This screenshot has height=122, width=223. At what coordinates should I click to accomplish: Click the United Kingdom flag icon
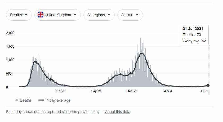pos(41,15)
